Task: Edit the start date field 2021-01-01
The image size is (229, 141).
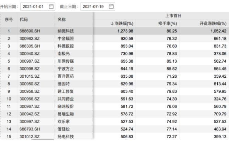Action: click(38, 7)
